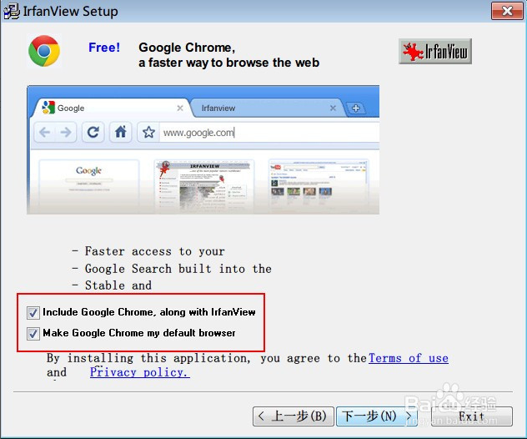527x439 pixels.
Task: Click the home icon in Chrome preview
Action: tap(121, 132)
